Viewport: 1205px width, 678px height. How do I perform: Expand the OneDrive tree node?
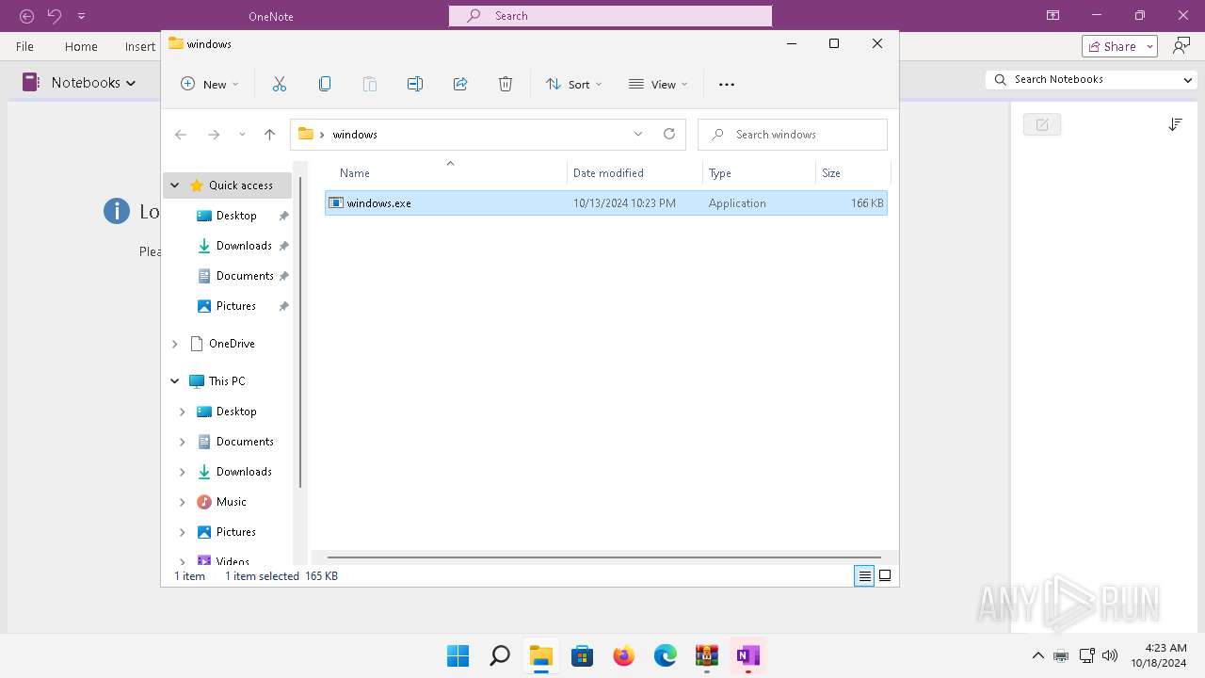pos(174,344)
